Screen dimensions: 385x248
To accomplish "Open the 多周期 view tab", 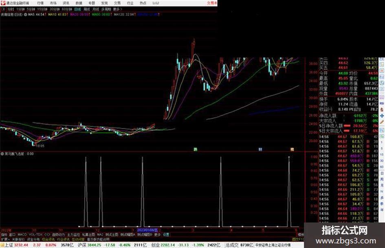I will click(x=106, y=9).
